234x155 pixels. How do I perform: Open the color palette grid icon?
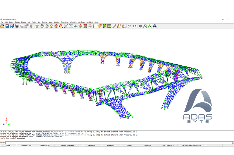click(104, 26)
